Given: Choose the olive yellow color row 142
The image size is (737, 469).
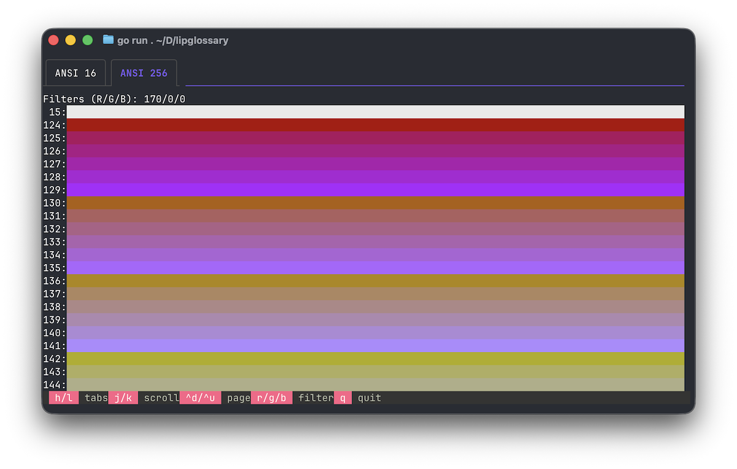Looking at the screenshot, I should 375,359.
